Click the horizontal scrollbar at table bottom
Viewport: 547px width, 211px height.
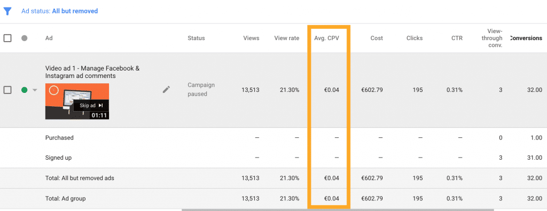(338, 209)
